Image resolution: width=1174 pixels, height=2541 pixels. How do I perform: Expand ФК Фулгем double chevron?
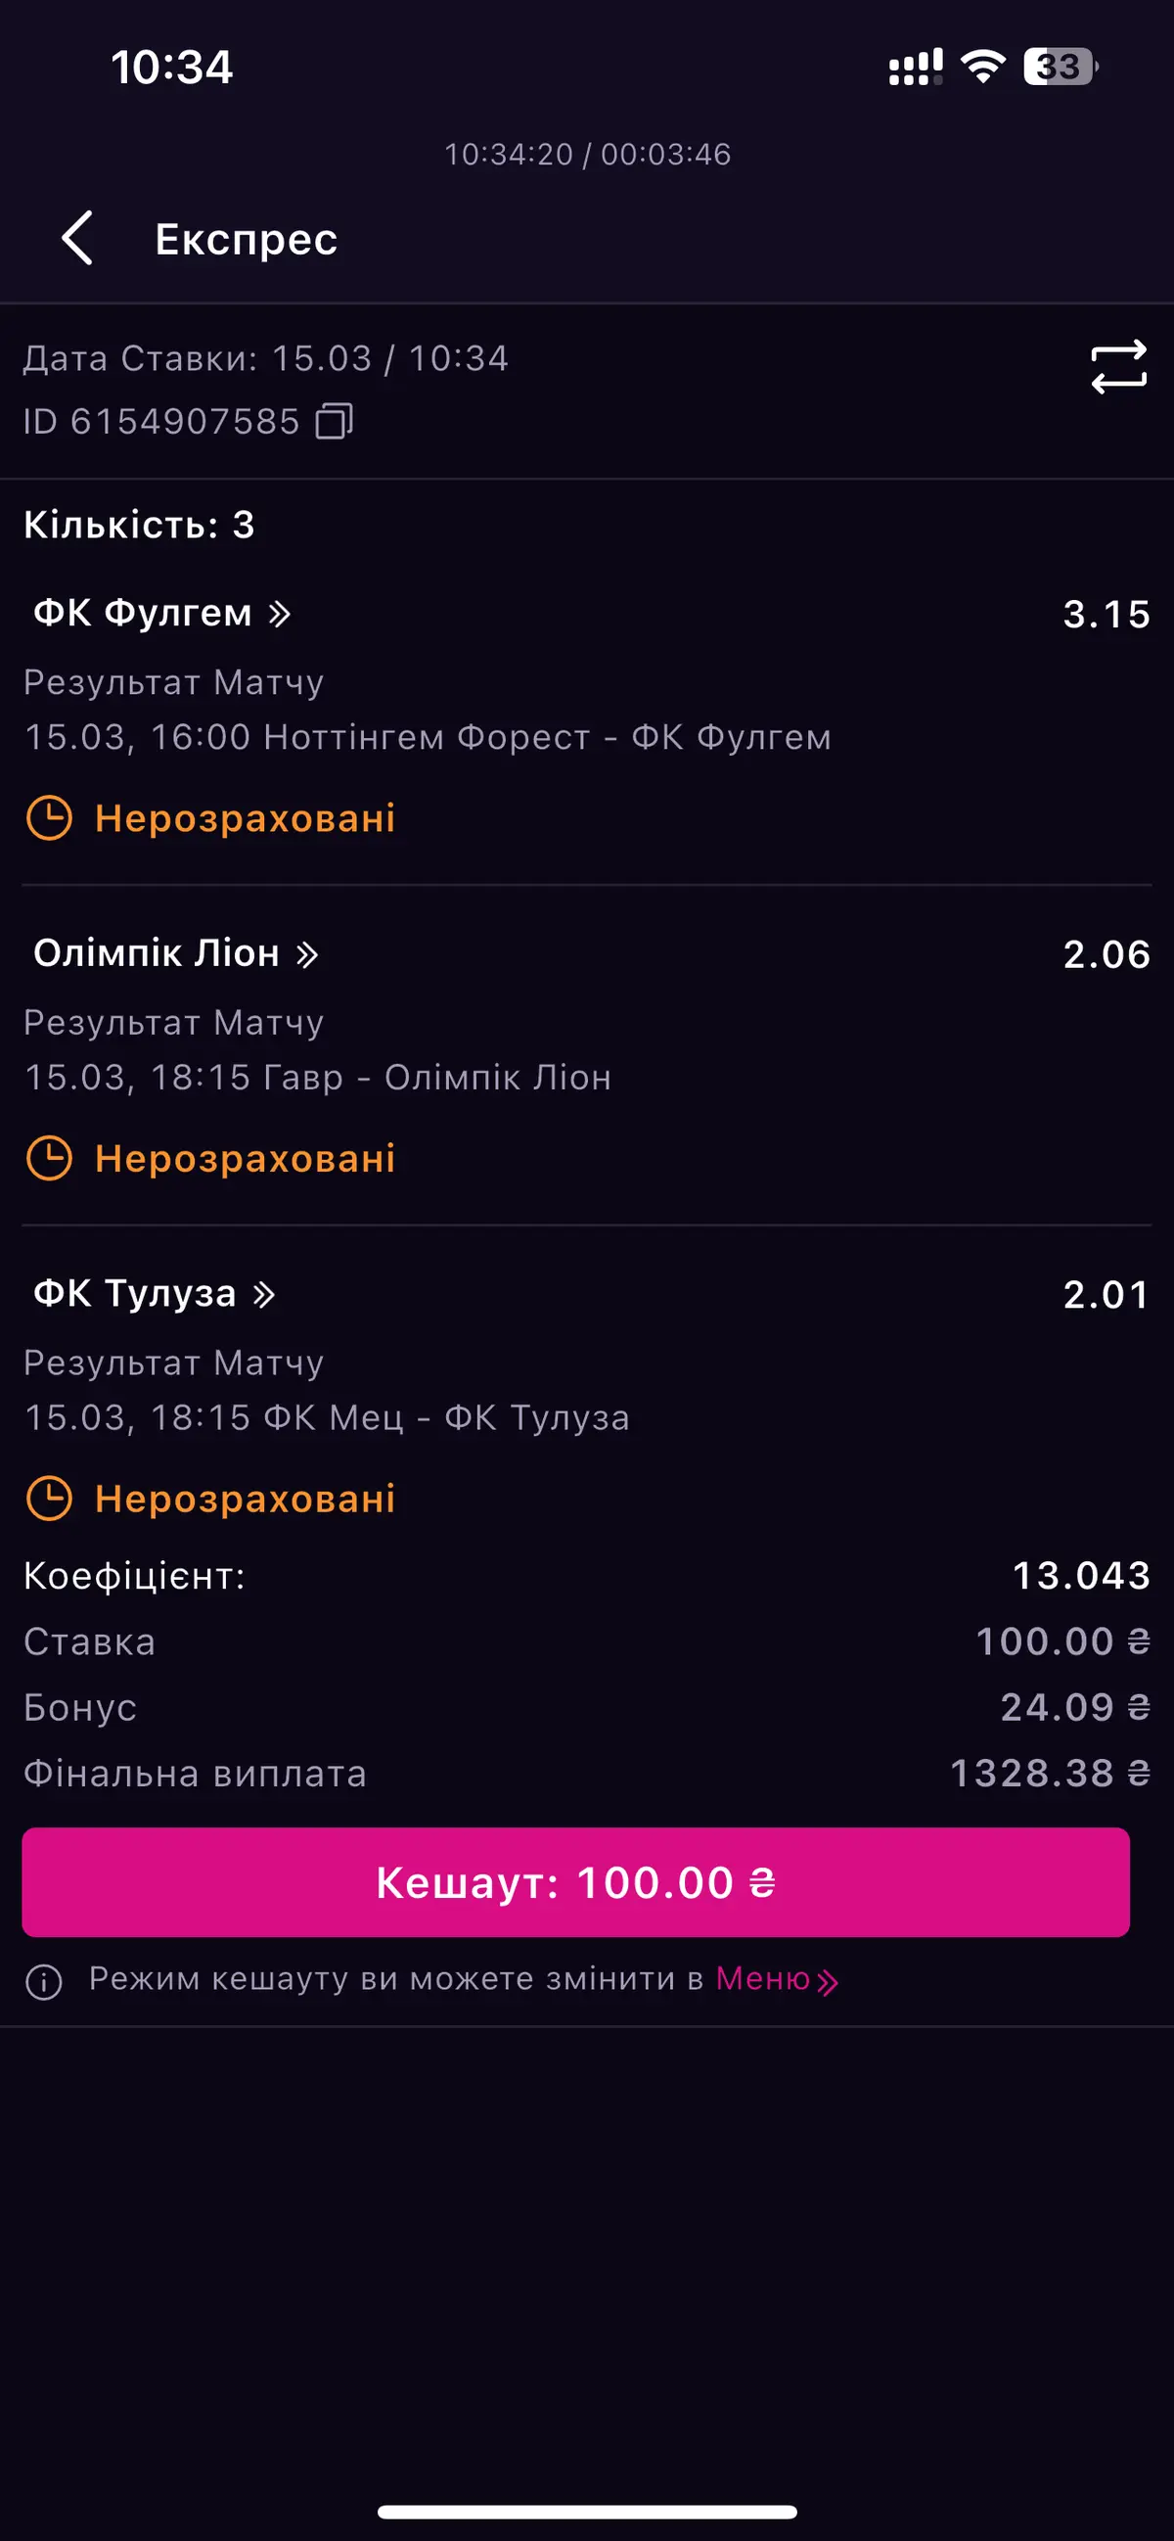click(x=280, y=615)
